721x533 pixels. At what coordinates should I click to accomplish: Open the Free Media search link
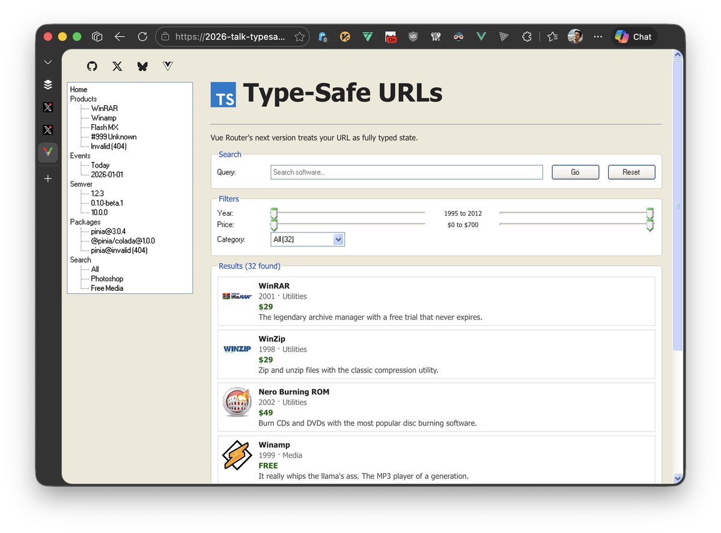click(107, 288)
